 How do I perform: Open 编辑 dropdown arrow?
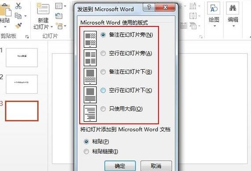pos(233,26)
